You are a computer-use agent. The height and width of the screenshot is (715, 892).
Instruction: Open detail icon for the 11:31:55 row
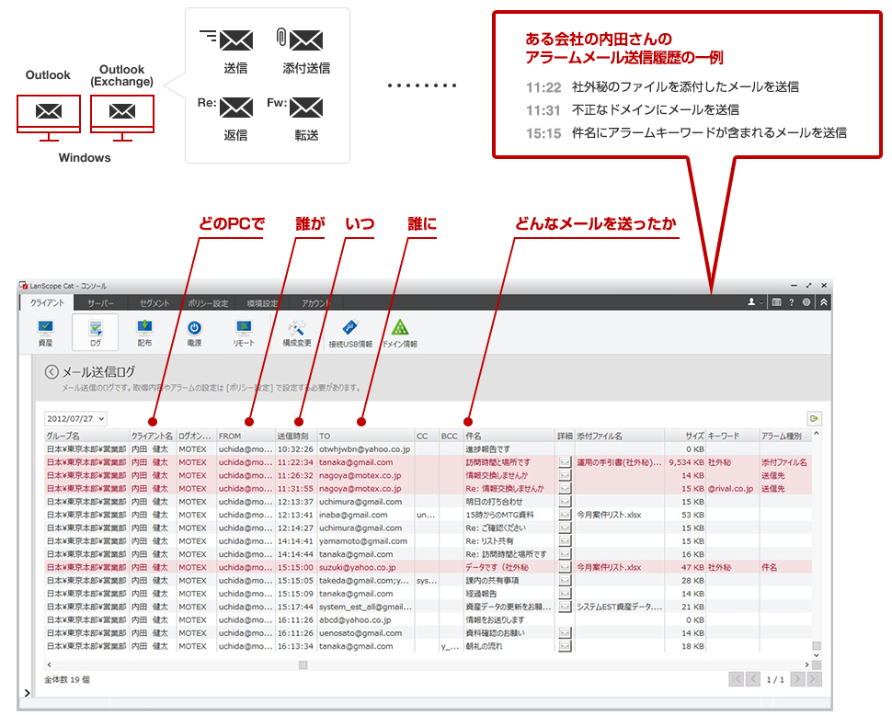[x=565, y=488]
